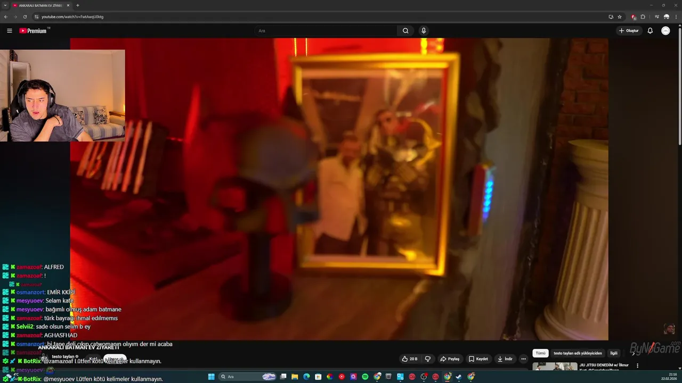Open Microsoft Store from taskbar
This screenshot has width=682, height=383.
coord(318,377)
